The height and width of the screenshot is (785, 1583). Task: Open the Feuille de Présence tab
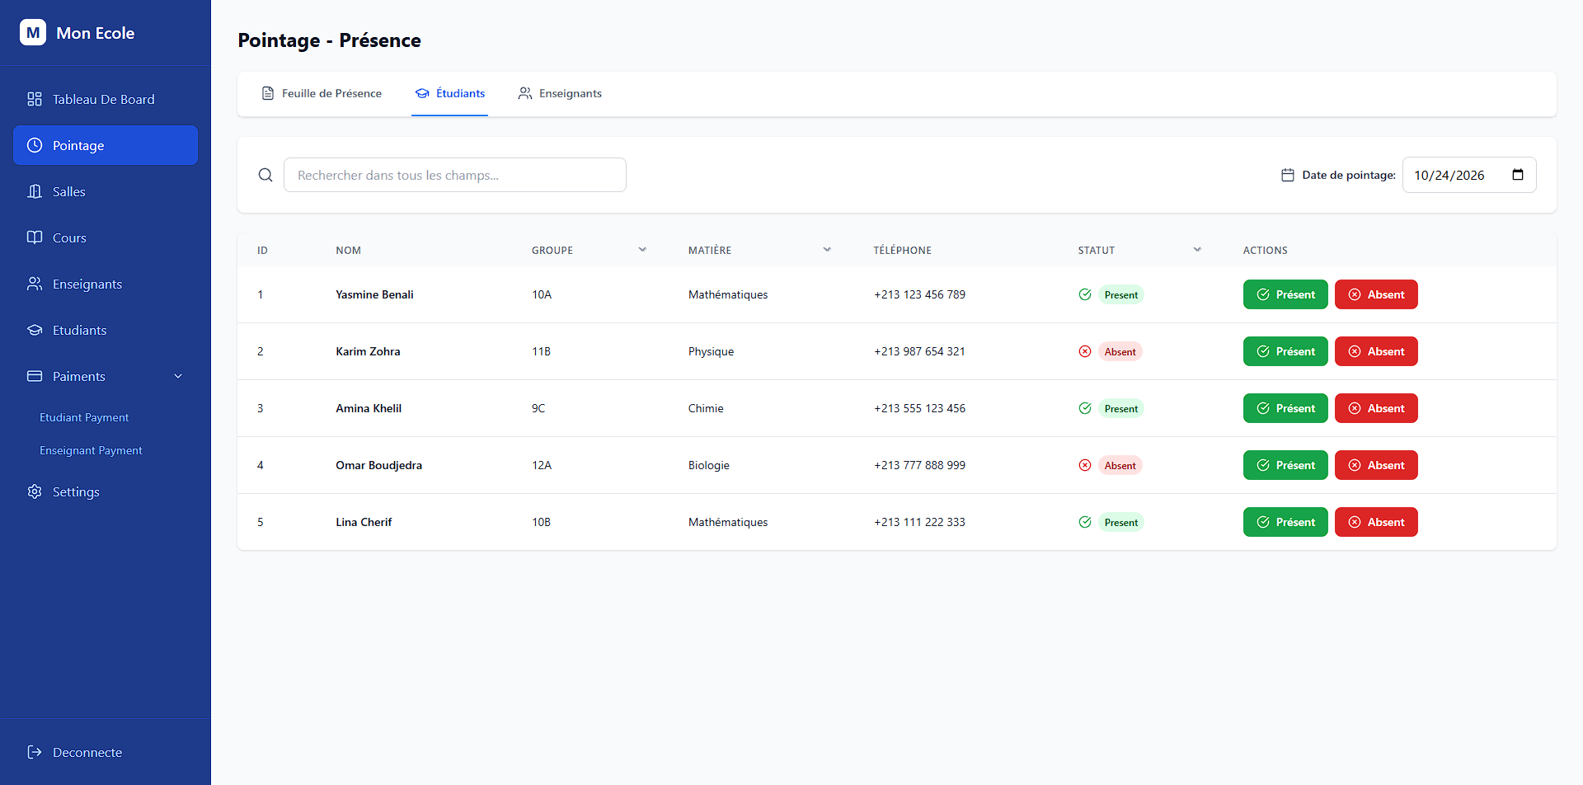click(x=322, y=93)
